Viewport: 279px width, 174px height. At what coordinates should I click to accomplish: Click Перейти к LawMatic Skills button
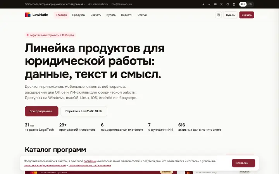pyautogui.click(x=84, y=111)
